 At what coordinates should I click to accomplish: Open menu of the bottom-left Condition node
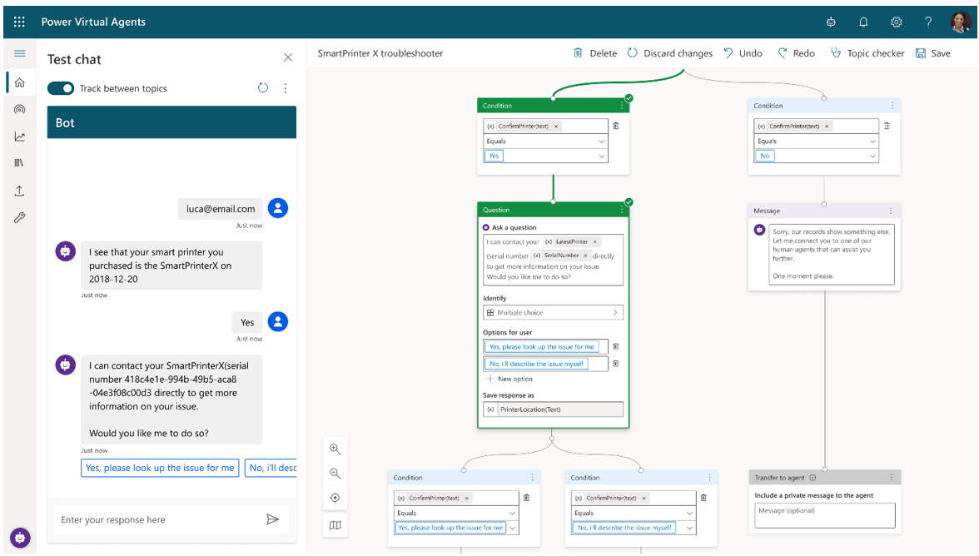[533, 478]
